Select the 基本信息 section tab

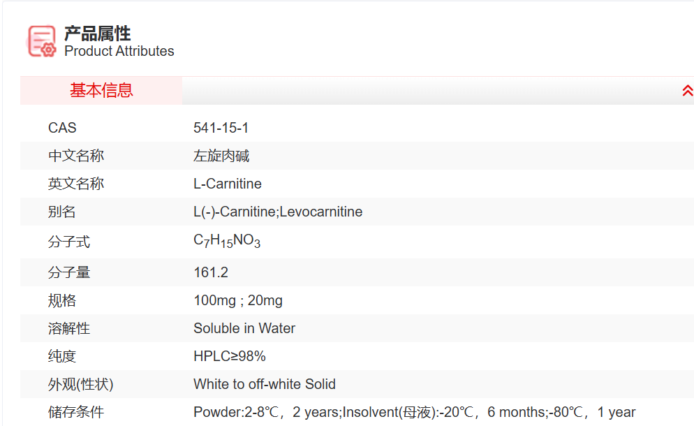click(101, 91)
